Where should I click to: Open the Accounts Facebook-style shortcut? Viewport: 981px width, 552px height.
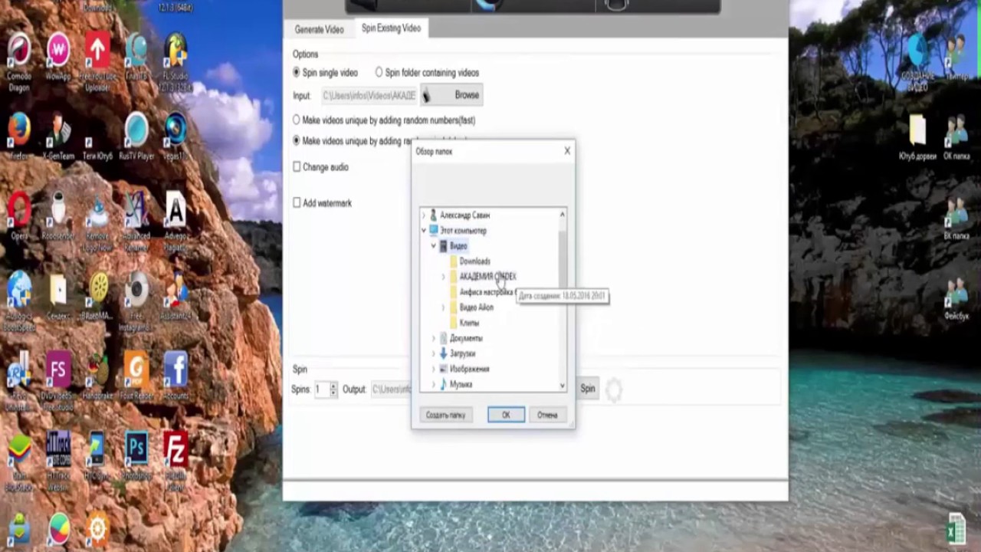[x=176, y=373]
